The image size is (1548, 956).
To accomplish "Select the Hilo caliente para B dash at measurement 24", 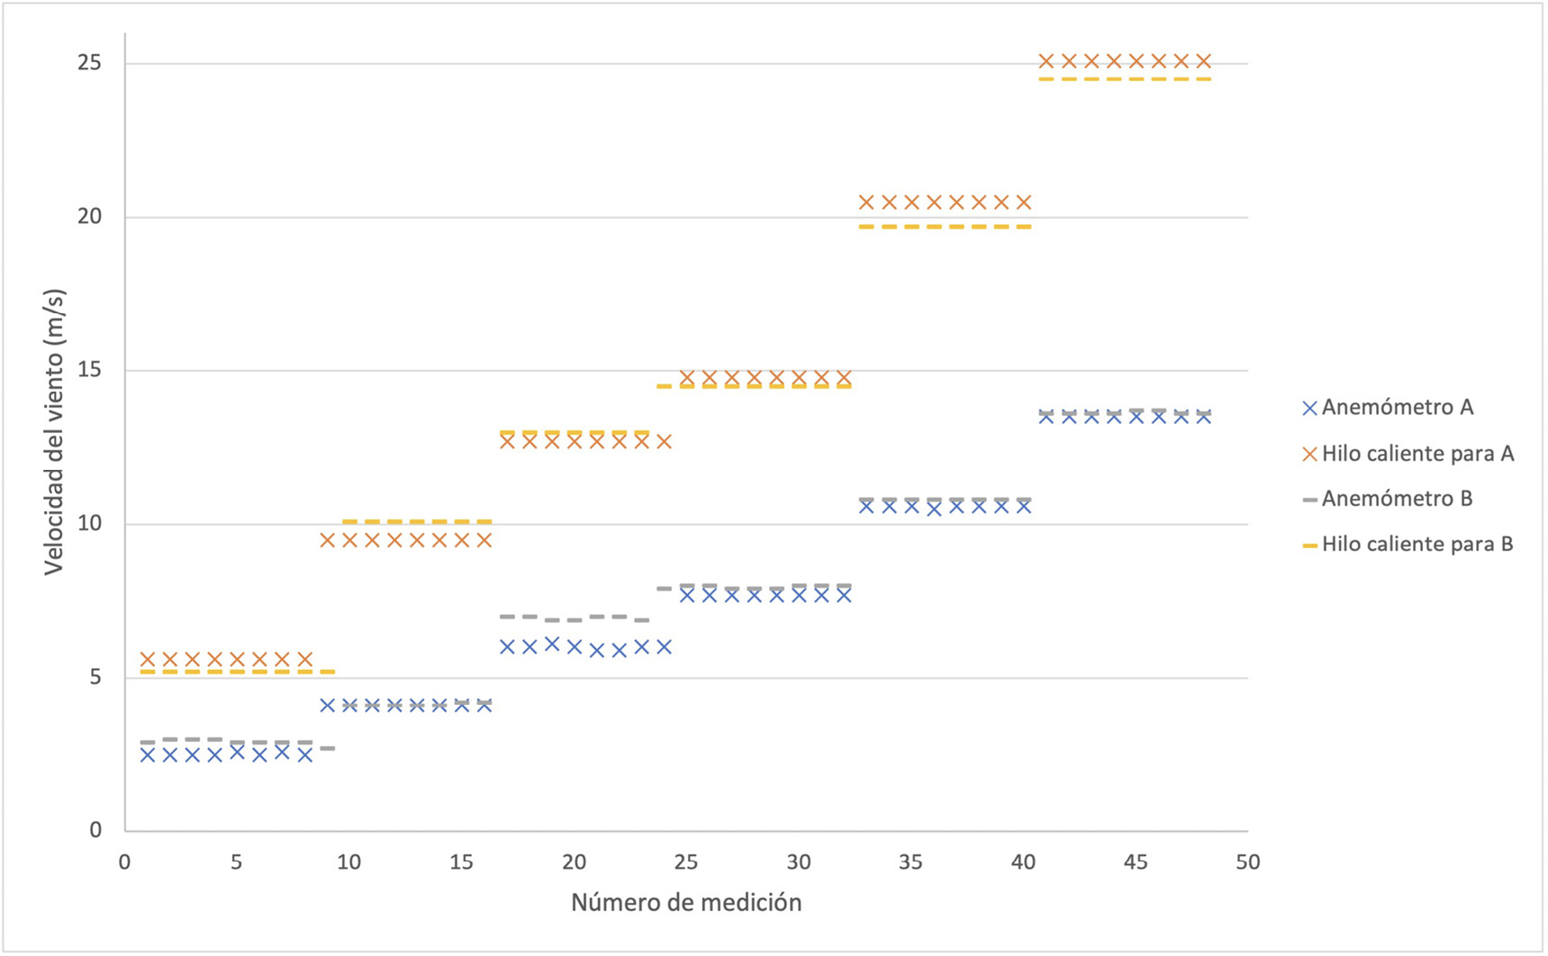I will [x=664, y=386].
